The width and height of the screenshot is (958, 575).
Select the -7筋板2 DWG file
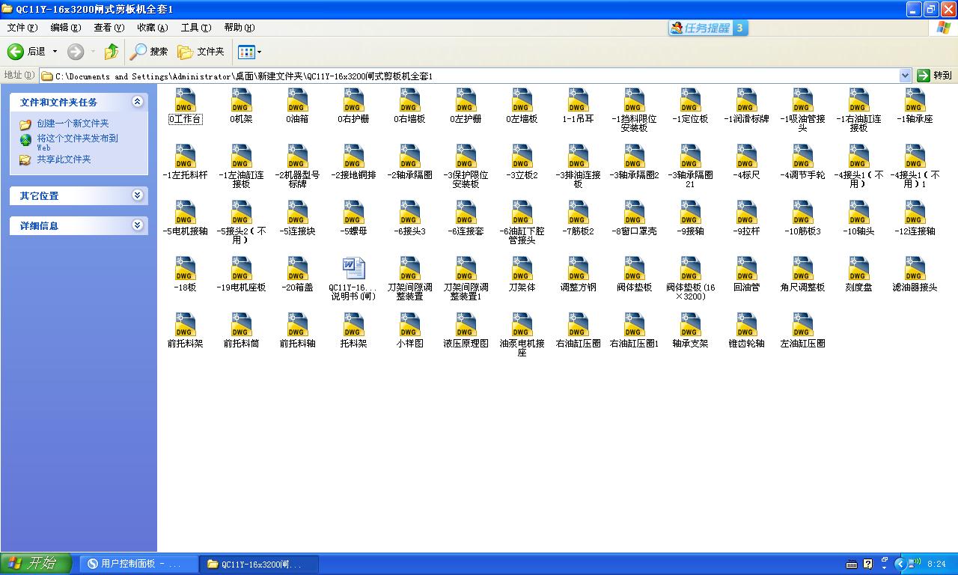coord(578,218)
